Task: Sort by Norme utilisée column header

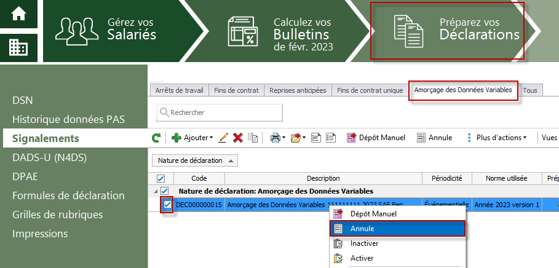Action: [x=507, y=178]
